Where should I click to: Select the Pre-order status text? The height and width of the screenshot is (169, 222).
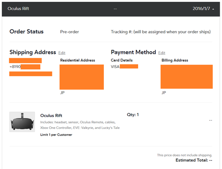click(69, 32)
